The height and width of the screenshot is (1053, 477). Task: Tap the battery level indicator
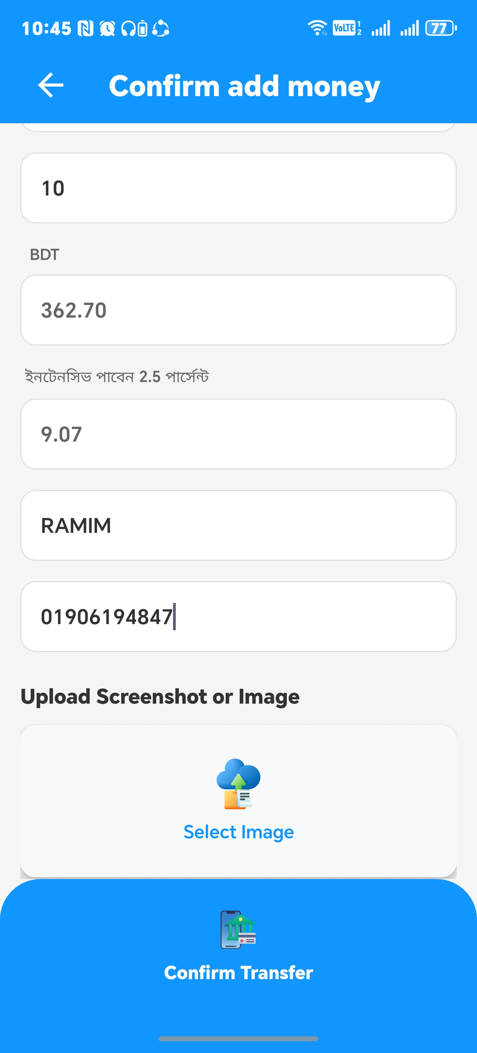click(441, 28)
